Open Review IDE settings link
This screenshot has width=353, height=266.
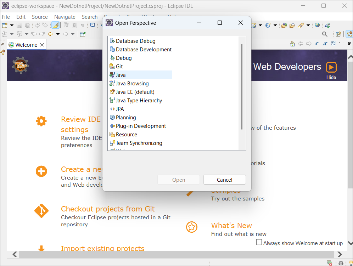pyautogui.click(x=81, y=124)
